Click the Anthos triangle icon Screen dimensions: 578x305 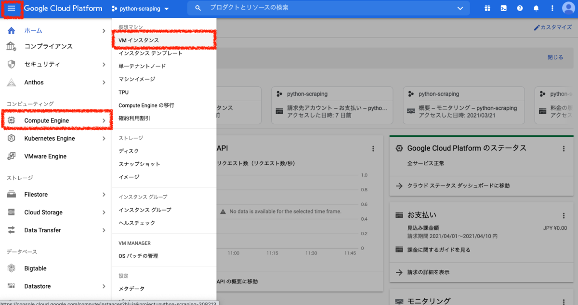(12, 82)
